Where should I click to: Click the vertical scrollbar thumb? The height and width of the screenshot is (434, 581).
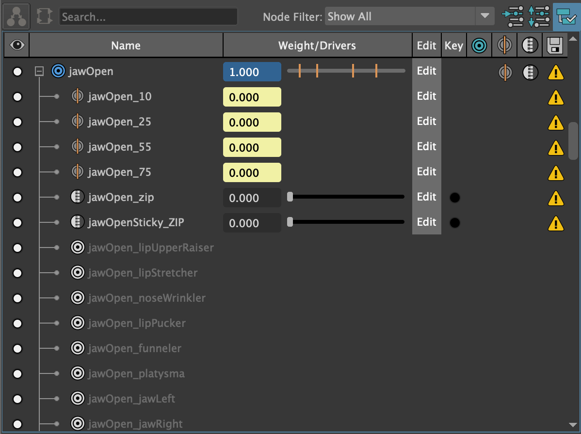tap(573, 141)
